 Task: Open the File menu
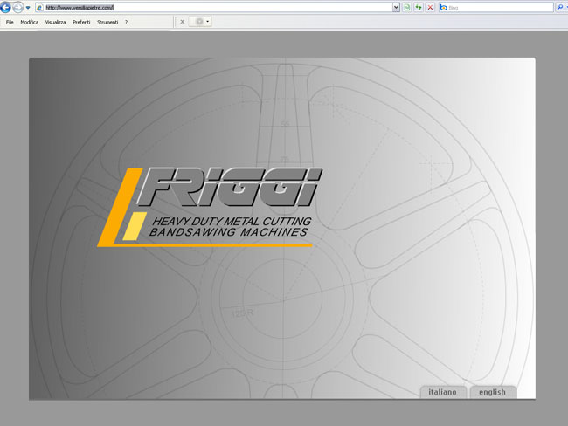click(x=10, y=22)
